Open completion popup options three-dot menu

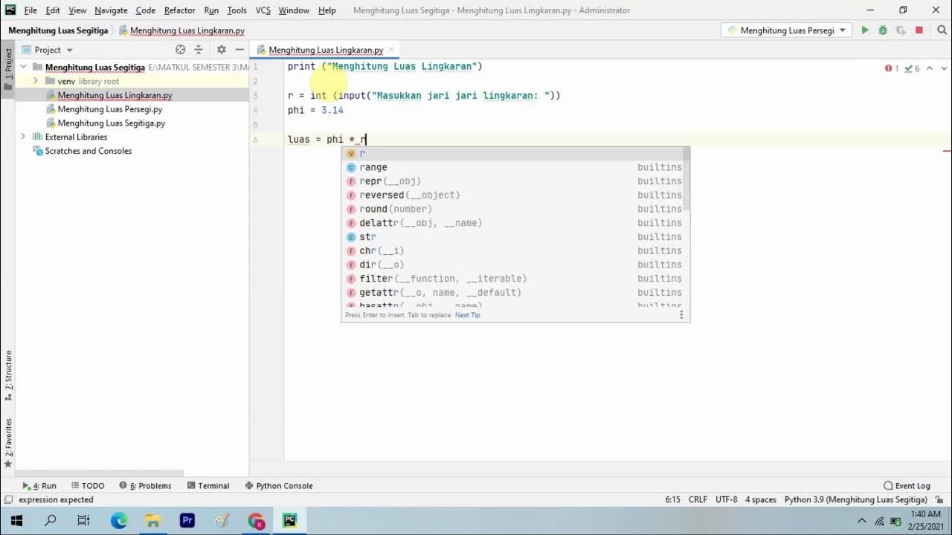pos(681,315)
